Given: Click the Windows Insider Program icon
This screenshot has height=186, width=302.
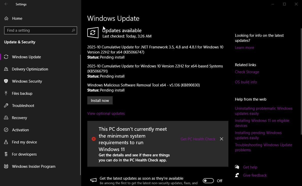Looking at the screenshot, I should [6, 166].
